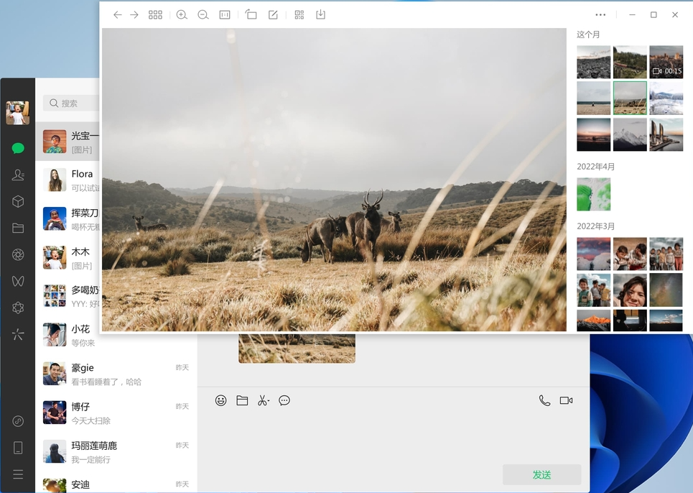Open the 博仔 conversation

[x=116, y=413]
